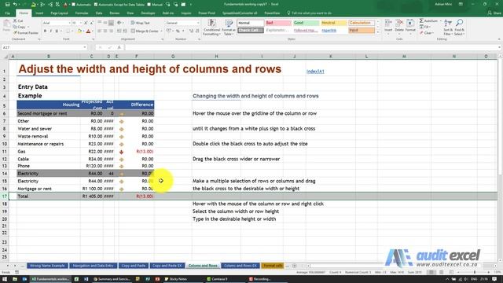503x283 pixels.
Task: Expand the Merge & Center dropdown arrow
Action: tap(161, 31)
